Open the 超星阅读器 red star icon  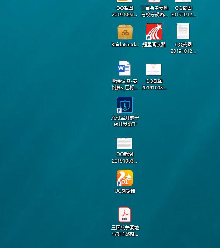click(154, 32)
